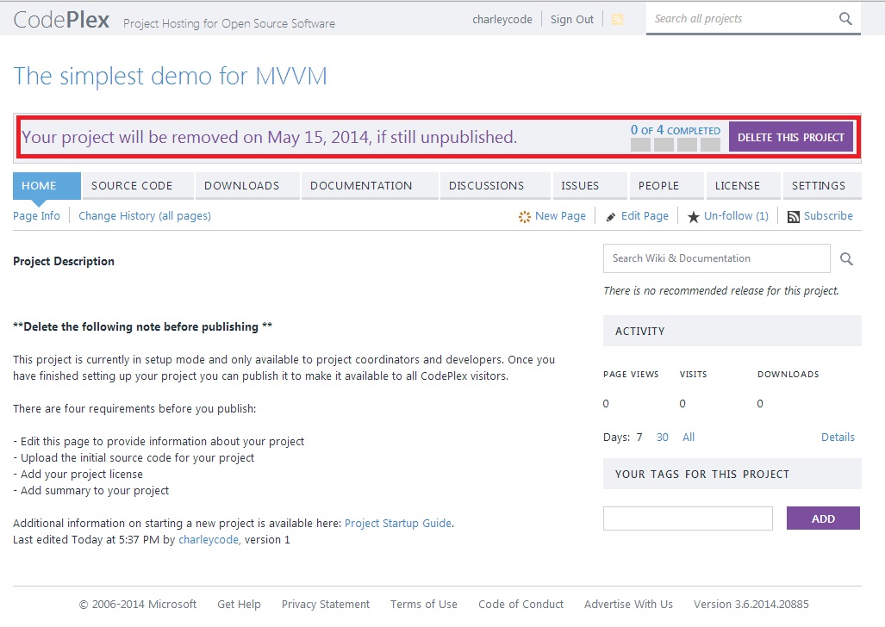Image resolution: width=885 pixels, height=627 pixels.
Task: Click the project title The simplest demo for MVVM
Action: coord(170,76)
